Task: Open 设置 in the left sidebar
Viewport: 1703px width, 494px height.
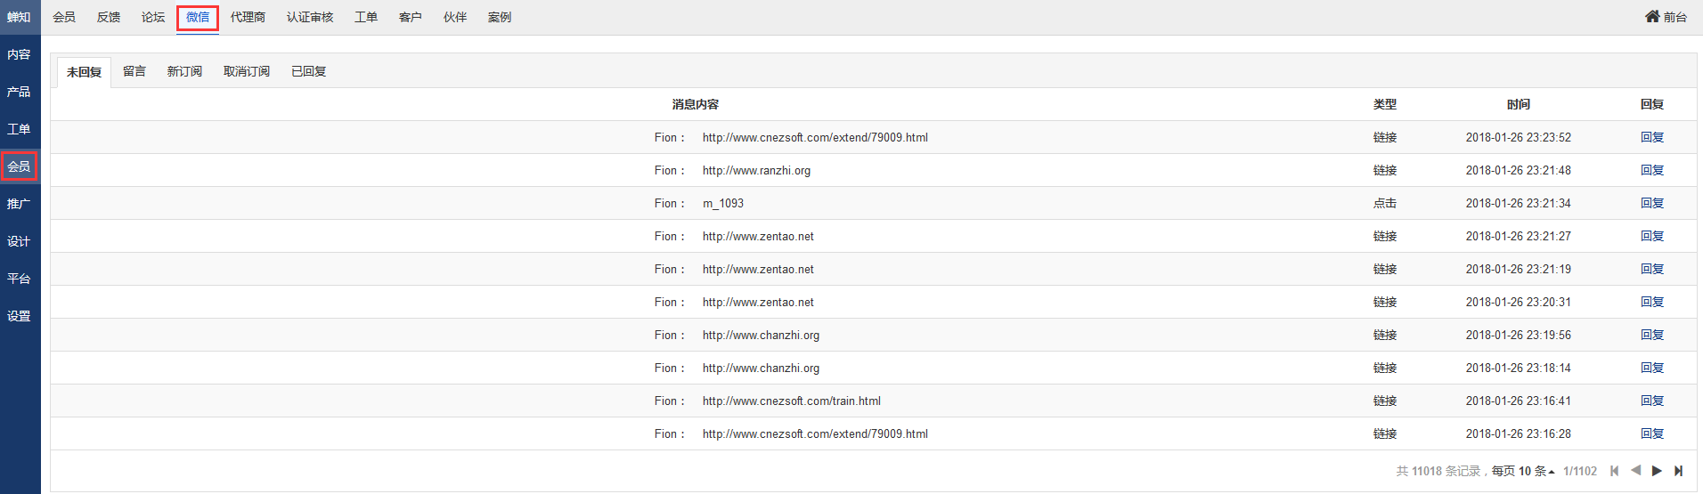Action: tap(19, 316)
